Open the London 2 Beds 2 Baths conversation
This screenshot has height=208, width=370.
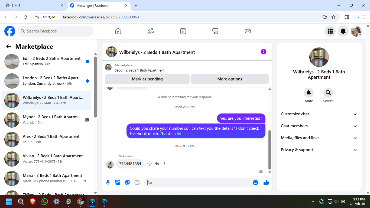[x=47, y=81]
